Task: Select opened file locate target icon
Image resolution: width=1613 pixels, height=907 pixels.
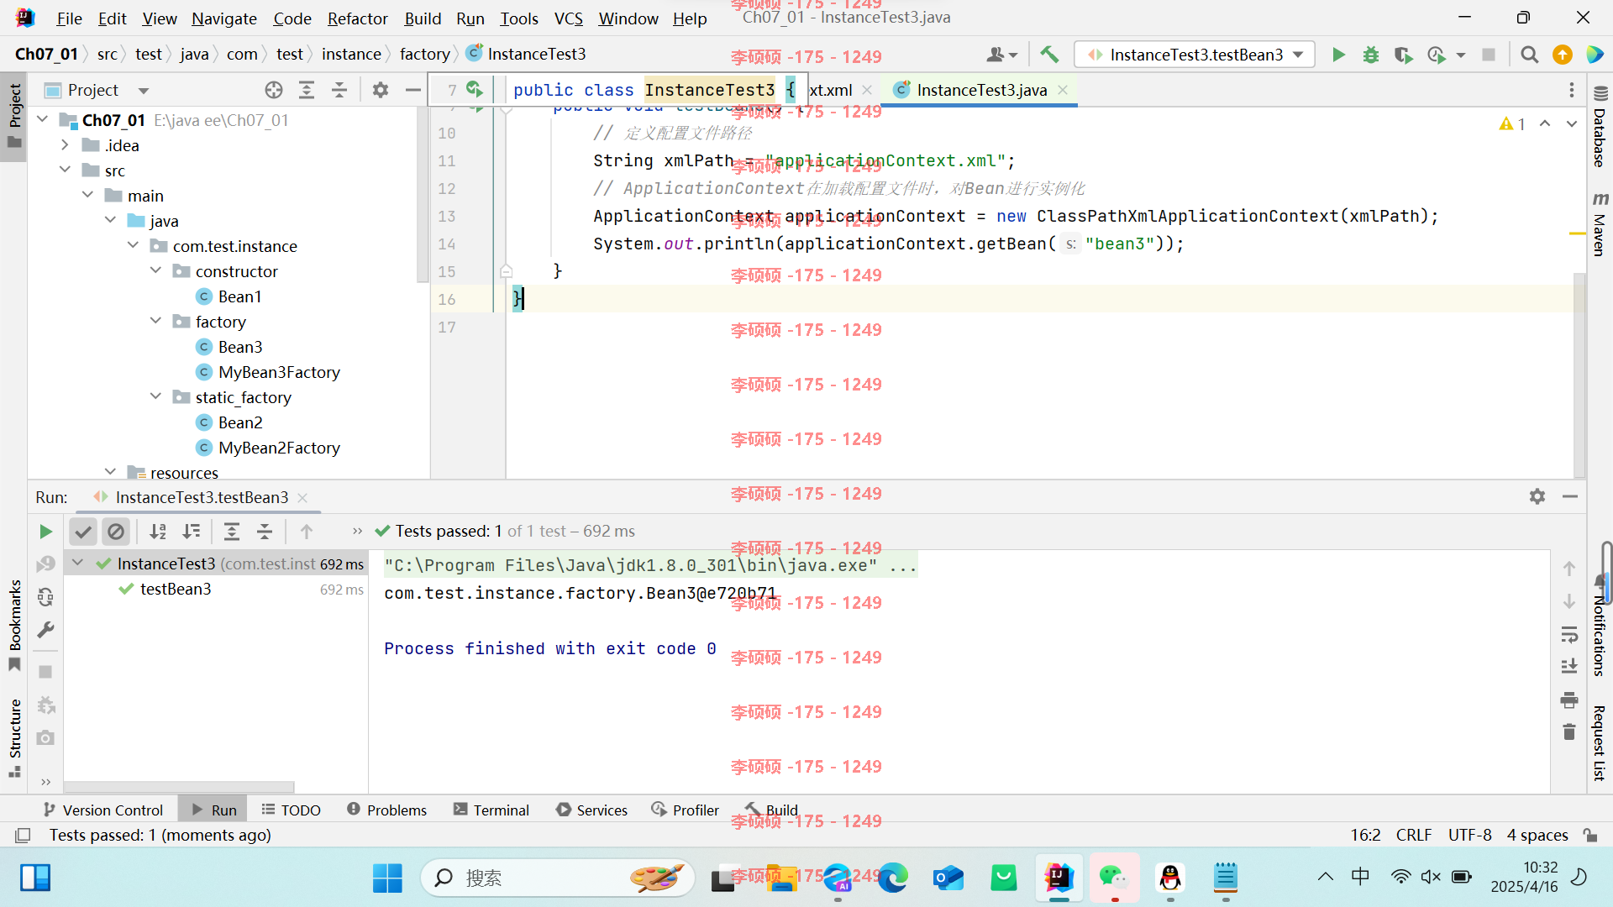Action: [x=274, y=90]
